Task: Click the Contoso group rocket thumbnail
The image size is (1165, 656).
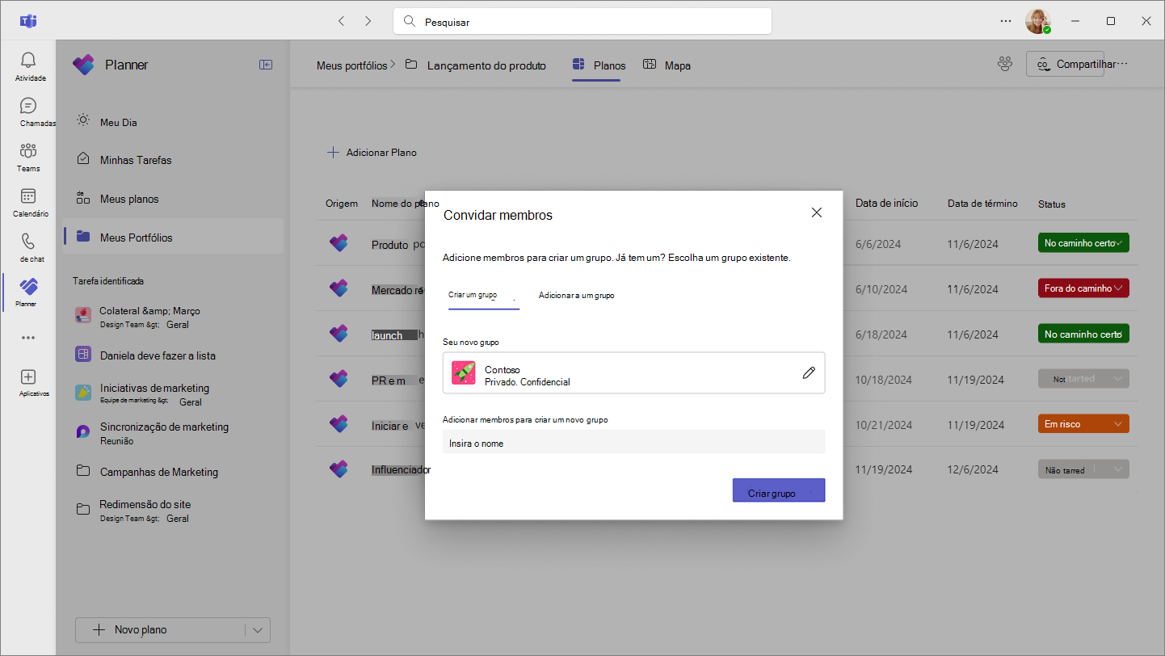Action: pyautogui.click(x=464, y=372)
